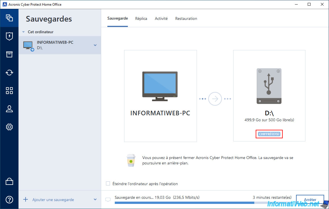Select the INFORMATIWEB-PC backup source panel
329x209 pixels.
coord(161,96)
